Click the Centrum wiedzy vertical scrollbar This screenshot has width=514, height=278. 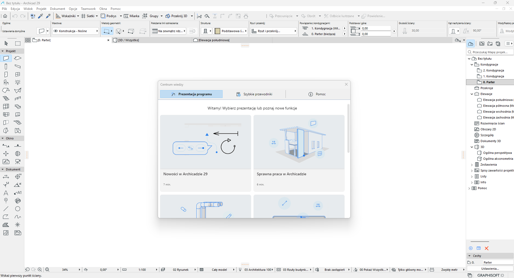[x=348, y=128]
